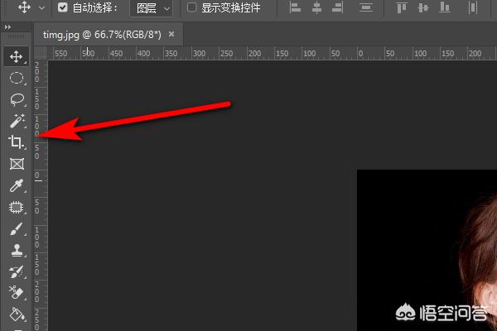
Task: Click Align vertical centers button
Action: point(423,8)
